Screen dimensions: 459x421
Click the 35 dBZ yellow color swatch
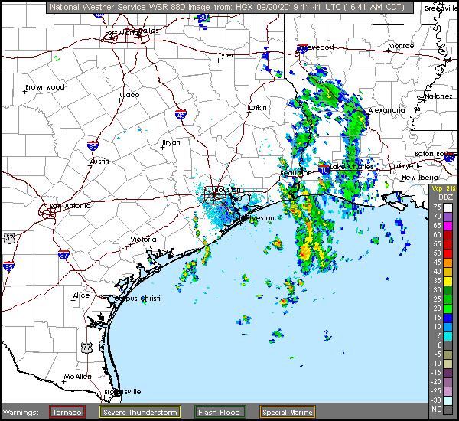coord(448,281)
